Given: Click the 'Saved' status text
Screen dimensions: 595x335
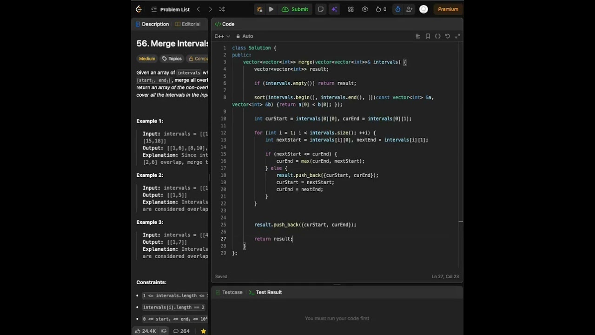Looking at the screenshot, I should 221,276.
